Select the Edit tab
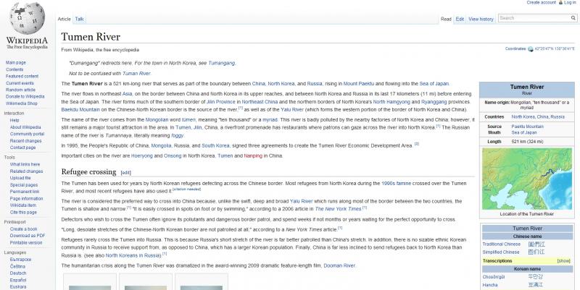 tap(460, 20)
